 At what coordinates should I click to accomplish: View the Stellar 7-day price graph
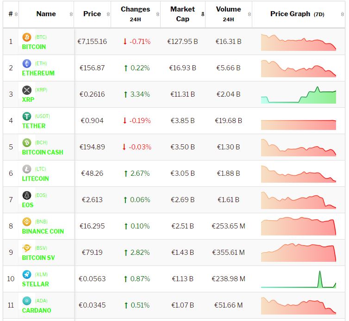299,279
